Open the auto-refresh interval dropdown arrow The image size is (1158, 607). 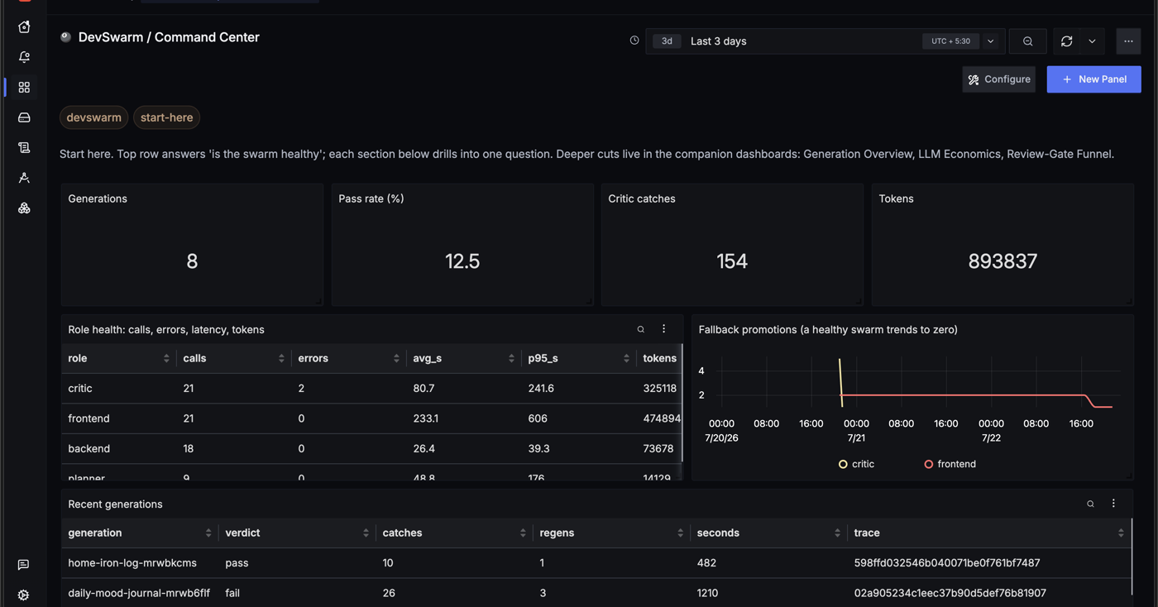coord(1093,41)
